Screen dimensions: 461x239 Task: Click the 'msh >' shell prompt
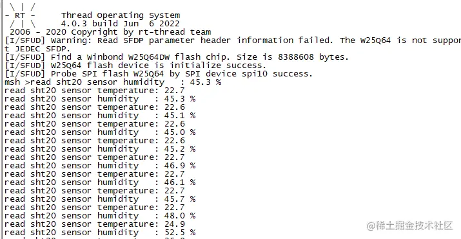coord(15,82)
